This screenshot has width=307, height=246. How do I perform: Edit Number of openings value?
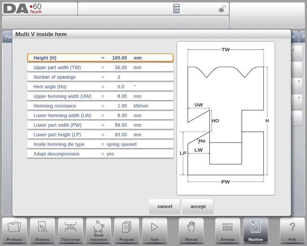(x=100, y=77)
